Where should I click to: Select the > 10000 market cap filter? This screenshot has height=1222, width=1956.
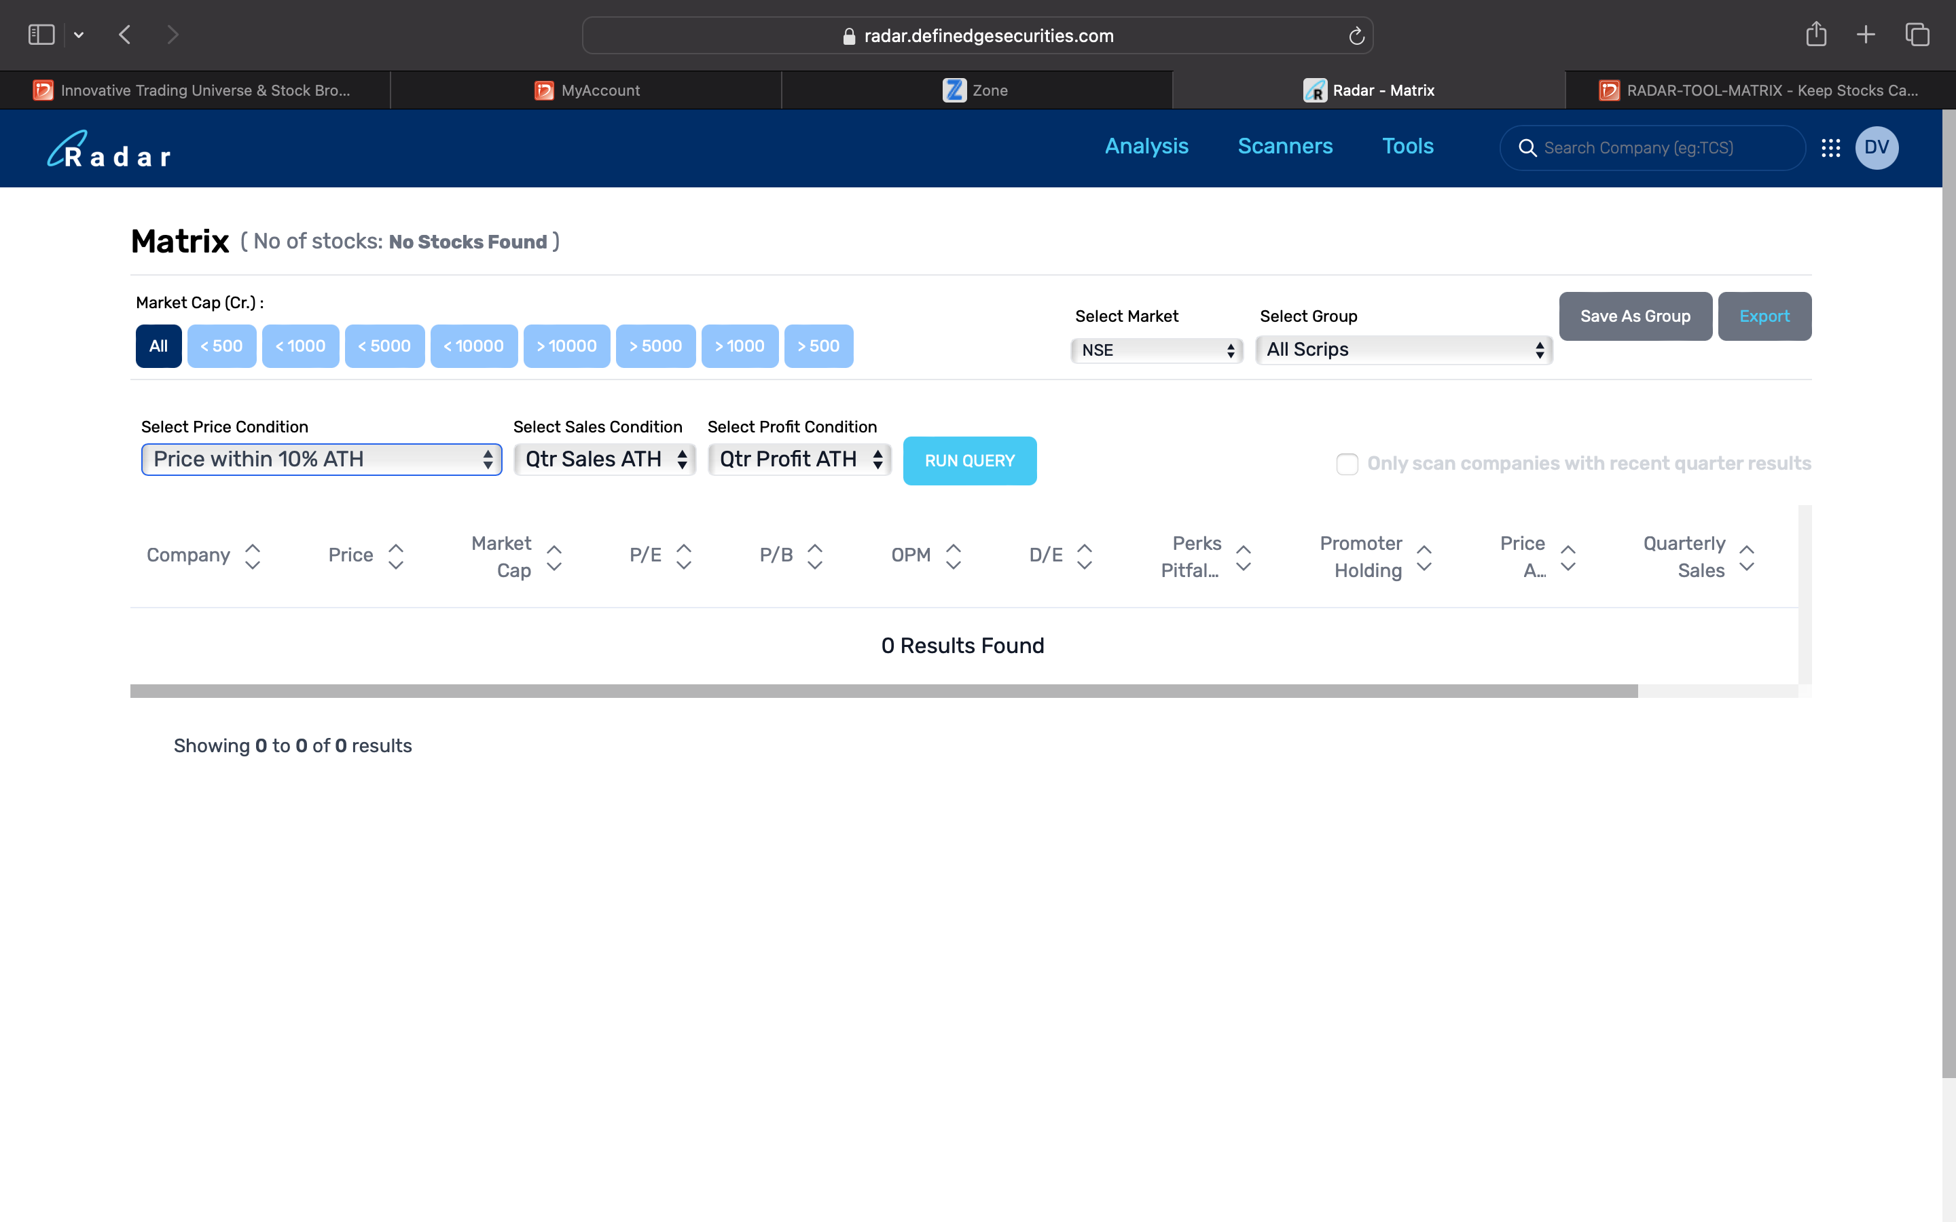(566, 346)
